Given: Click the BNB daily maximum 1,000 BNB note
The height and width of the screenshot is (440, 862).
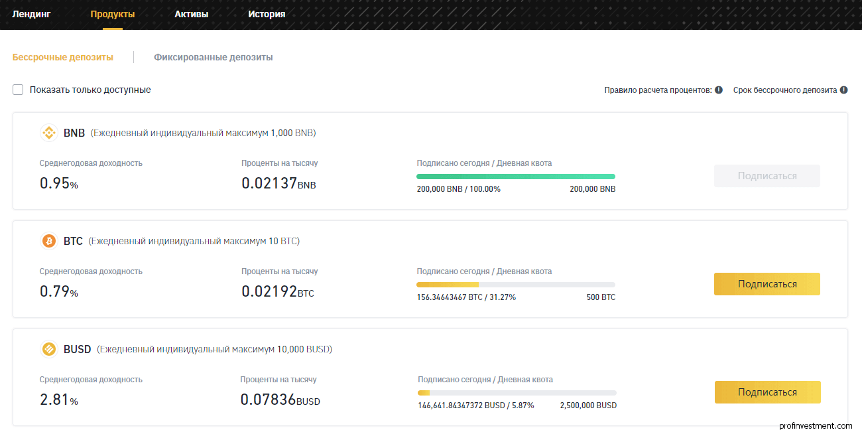Looking at the screenshot, I should pos(204,133).
